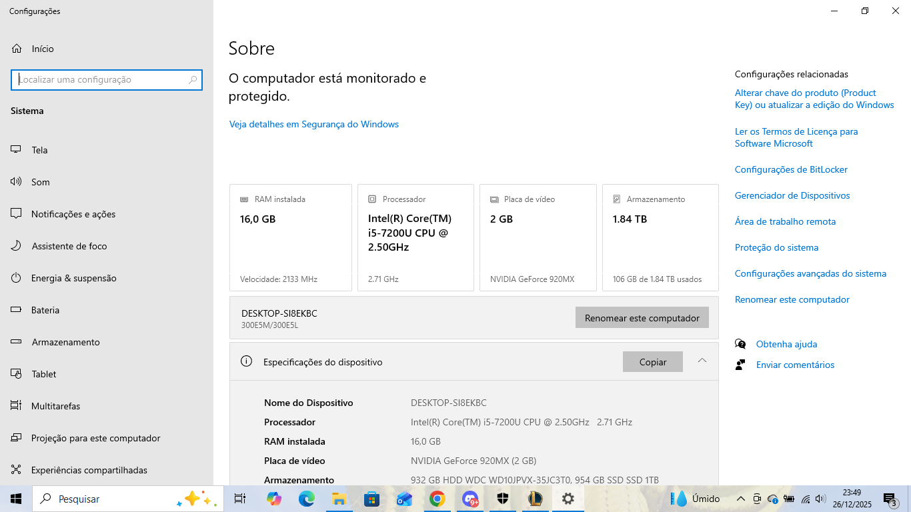
Task: Collapse Especificações do dispositivo section
Action: point(702,361)
